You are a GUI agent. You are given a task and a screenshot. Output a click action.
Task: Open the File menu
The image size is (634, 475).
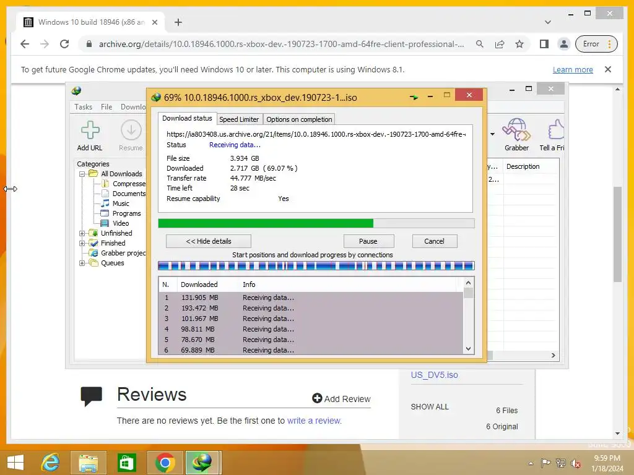tap(106, 106)
